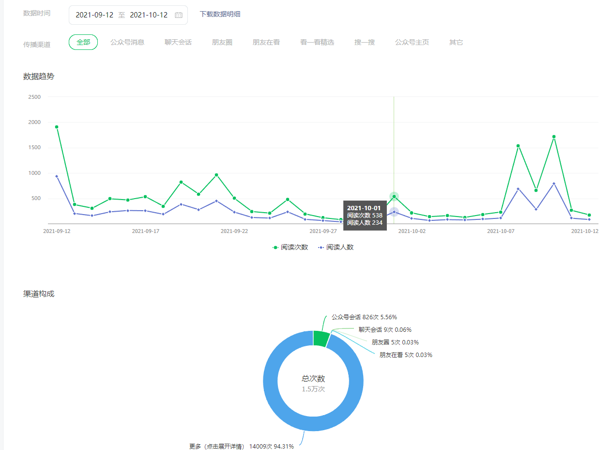This screenshot has width=613, height=450.
Task: Switch to 公众号消息 channel tab
Action: tap(127, 42)
